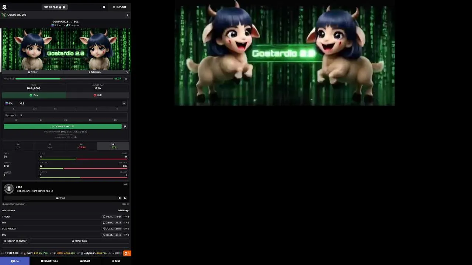Click the UGOR ad token logo
The width and height of the screenshot is (472, 265).
(x=9, y=189)
